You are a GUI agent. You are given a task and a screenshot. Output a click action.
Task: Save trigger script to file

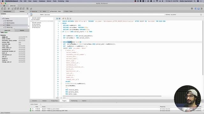pos(60,18)
